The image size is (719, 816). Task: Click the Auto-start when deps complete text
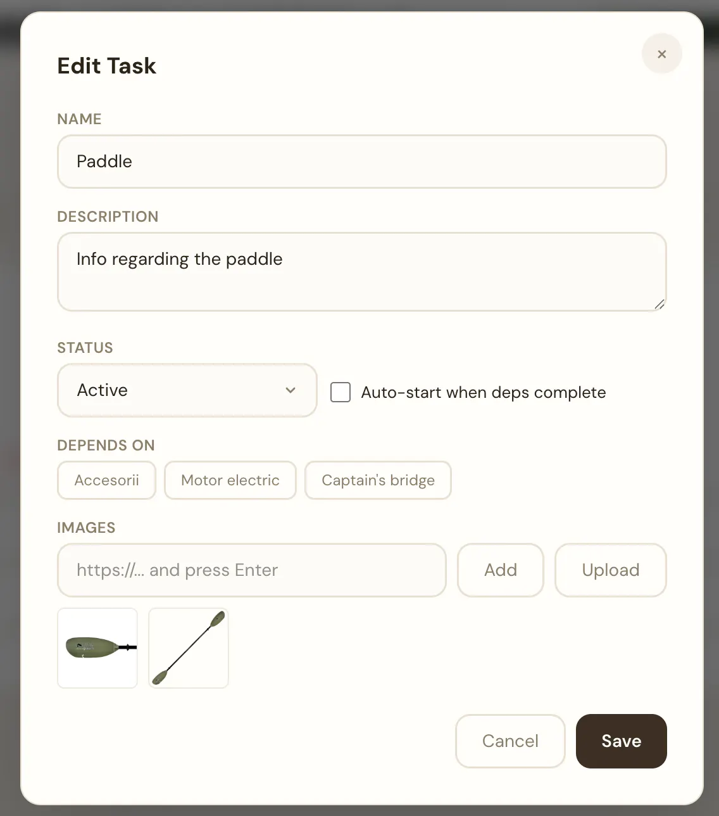click(x=484, y=393)
